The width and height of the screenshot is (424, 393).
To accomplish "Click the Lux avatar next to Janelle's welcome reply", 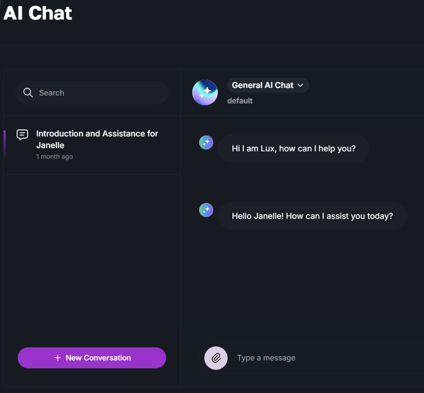I will tap(206, 210).
